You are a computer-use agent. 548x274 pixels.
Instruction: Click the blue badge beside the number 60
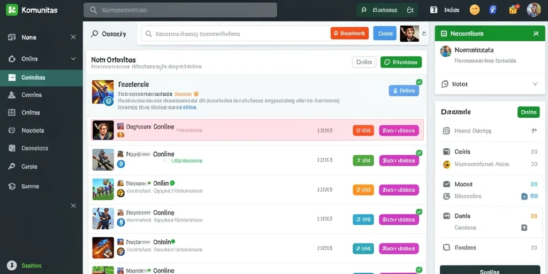524,196
